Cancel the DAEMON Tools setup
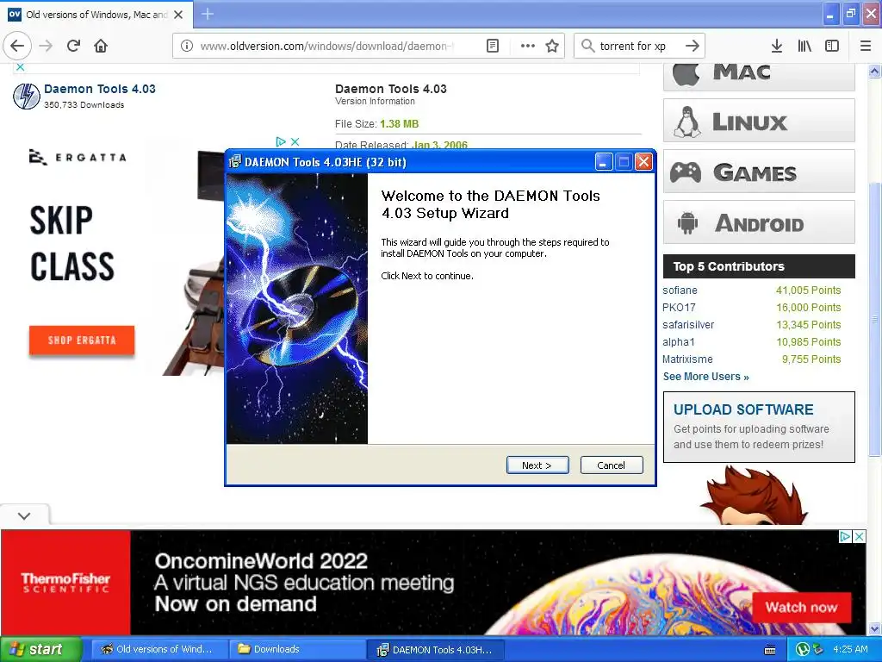 tap(611, 465)
